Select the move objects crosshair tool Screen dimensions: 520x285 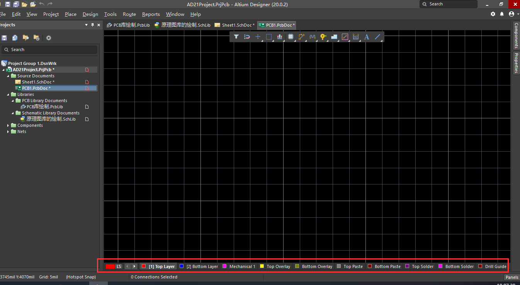click(x=258, y=37)
